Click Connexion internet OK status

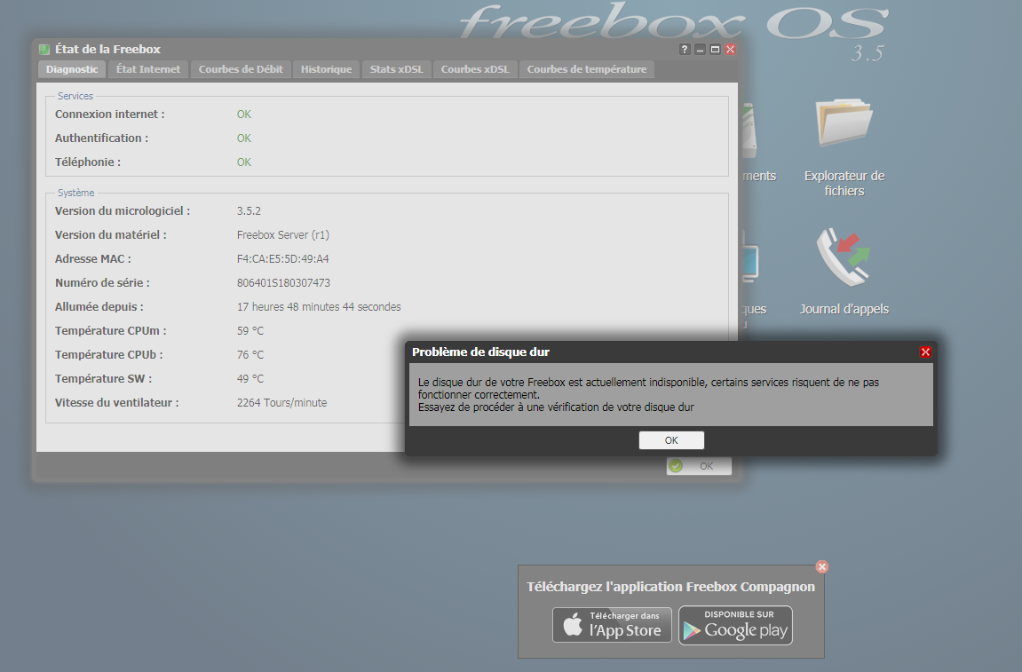[244, 115]
